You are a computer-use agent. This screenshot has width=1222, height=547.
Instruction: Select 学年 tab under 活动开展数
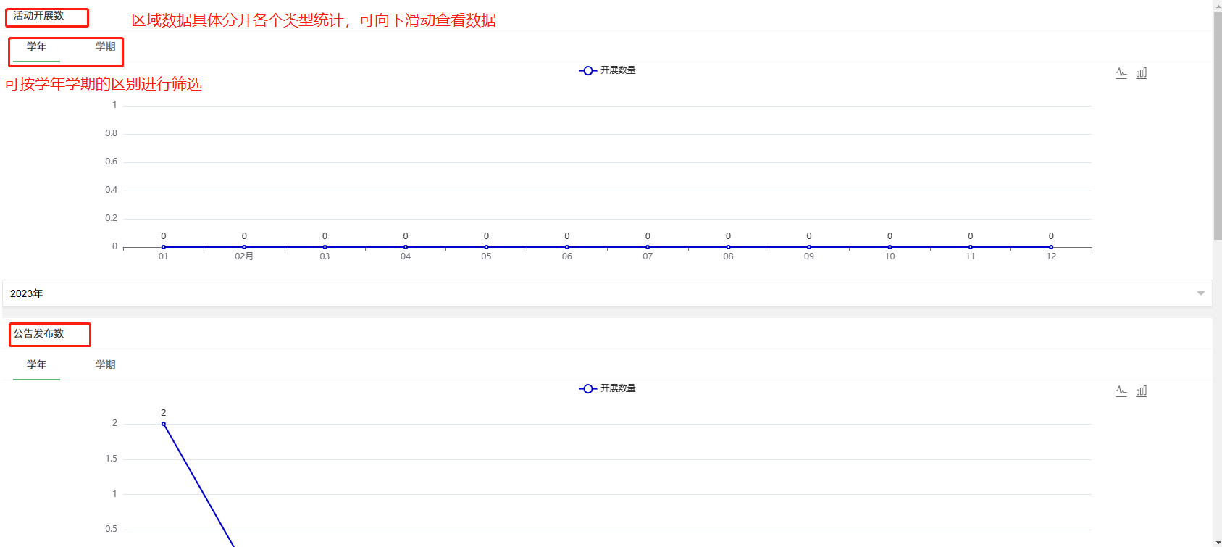[x=36, y=47]
